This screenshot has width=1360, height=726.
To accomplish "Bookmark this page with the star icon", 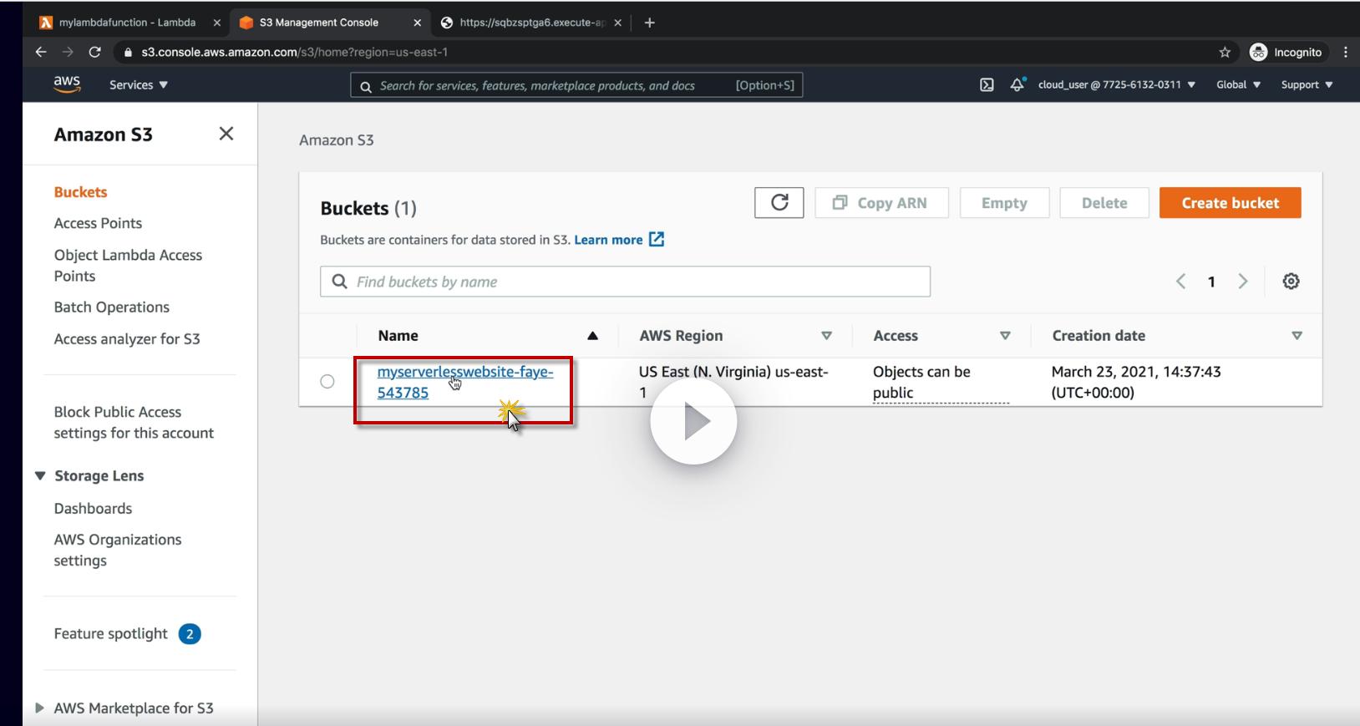I will click(1225, 52).
